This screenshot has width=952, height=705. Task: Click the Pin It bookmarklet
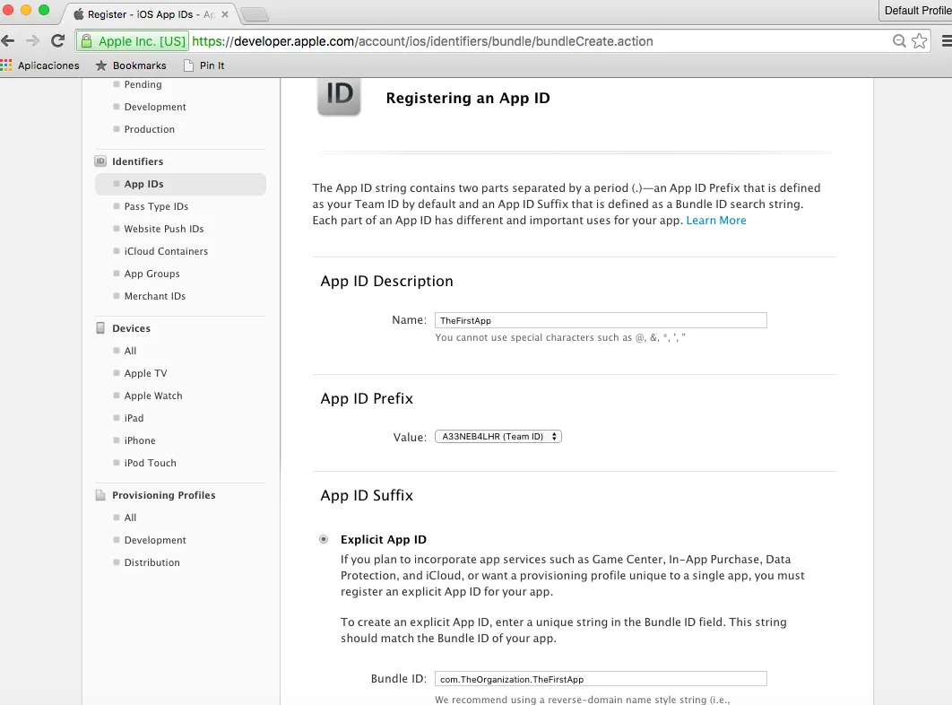coord(204,65)
